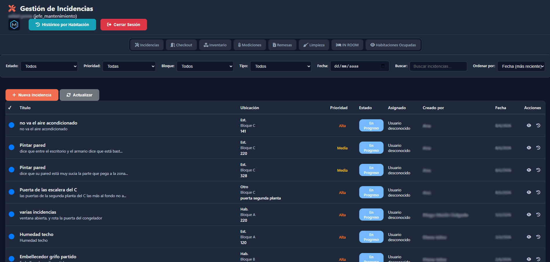The height and width of the screenshot is (262, 550).
Task: Open history for Pintar pared room 328
Action: point(538,170)
